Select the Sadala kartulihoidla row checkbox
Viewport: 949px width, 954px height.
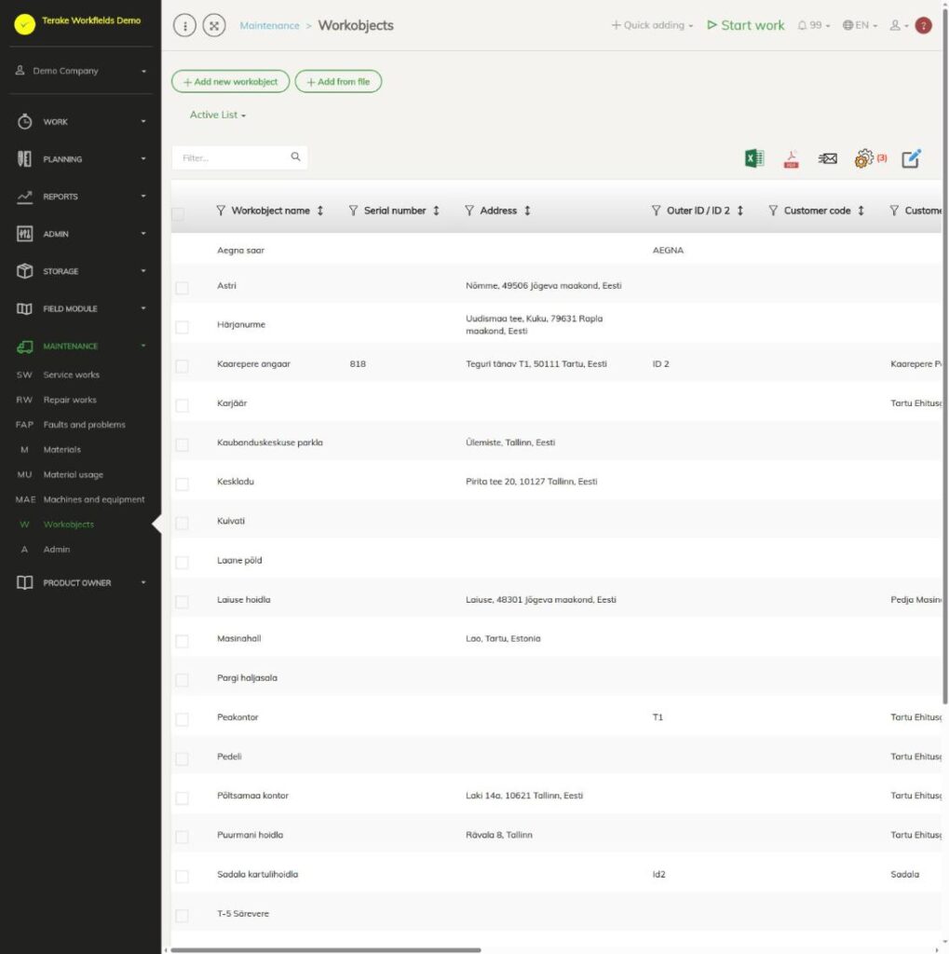point(182,877)
